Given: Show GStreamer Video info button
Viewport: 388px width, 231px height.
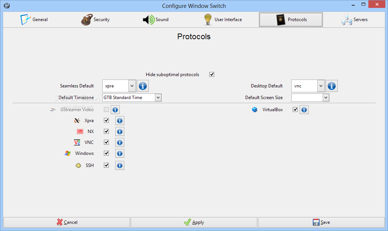Looking at the screenshot, I should click(x=115, y=110).
